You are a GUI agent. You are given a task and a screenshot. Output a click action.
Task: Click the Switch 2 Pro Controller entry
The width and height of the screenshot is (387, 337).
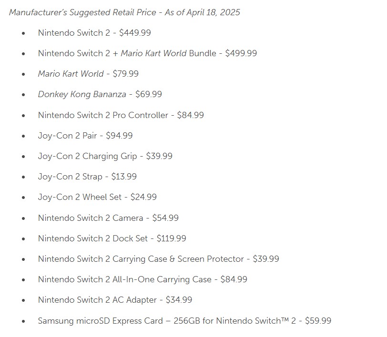121,115
